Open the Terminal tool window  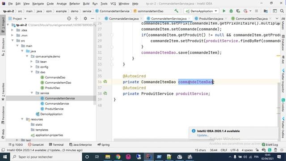[x=56, y=144]
